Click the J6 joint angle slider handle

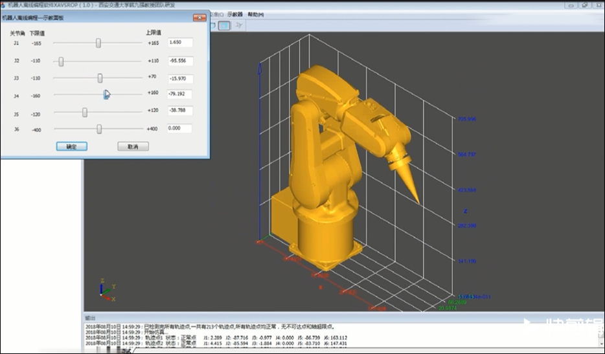point(99,129)
